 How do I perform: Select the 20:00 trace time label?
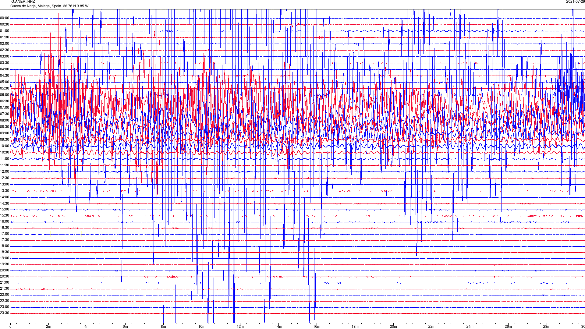5,271
